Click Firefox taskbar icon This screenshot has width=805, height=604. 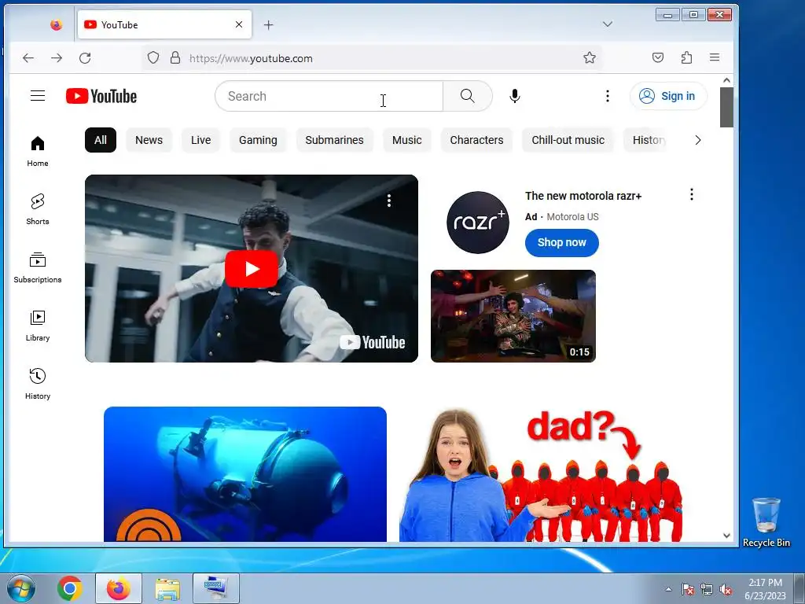coord(119,588)
